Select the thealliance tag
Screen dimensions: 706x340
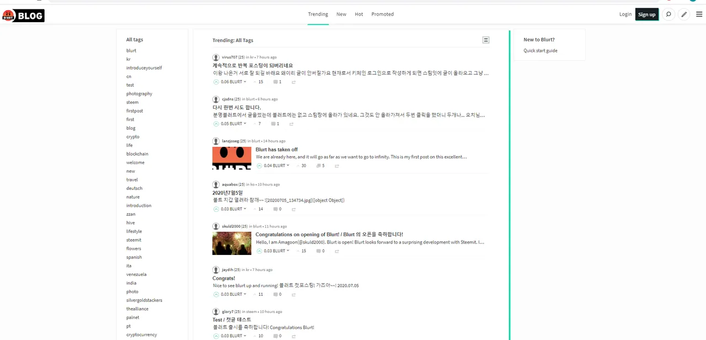tap(137, 309)
